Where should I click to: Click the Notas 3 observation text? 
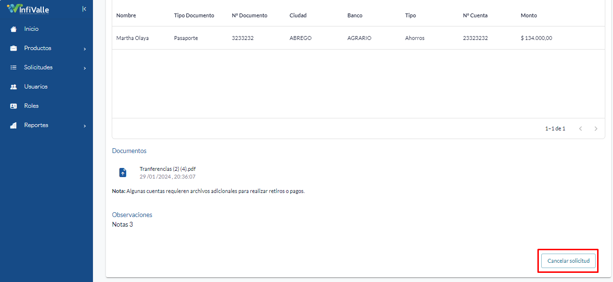pyautogui.click(x=122, y=224)
